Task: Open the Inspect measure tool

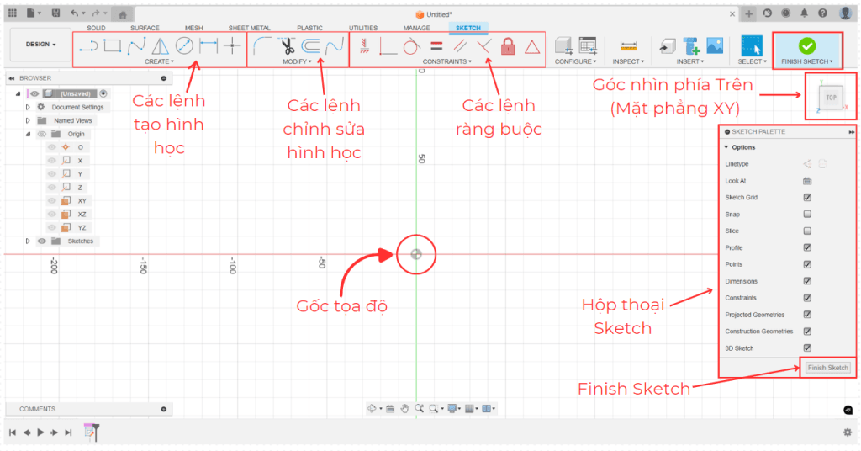Action: click(628, 46)
